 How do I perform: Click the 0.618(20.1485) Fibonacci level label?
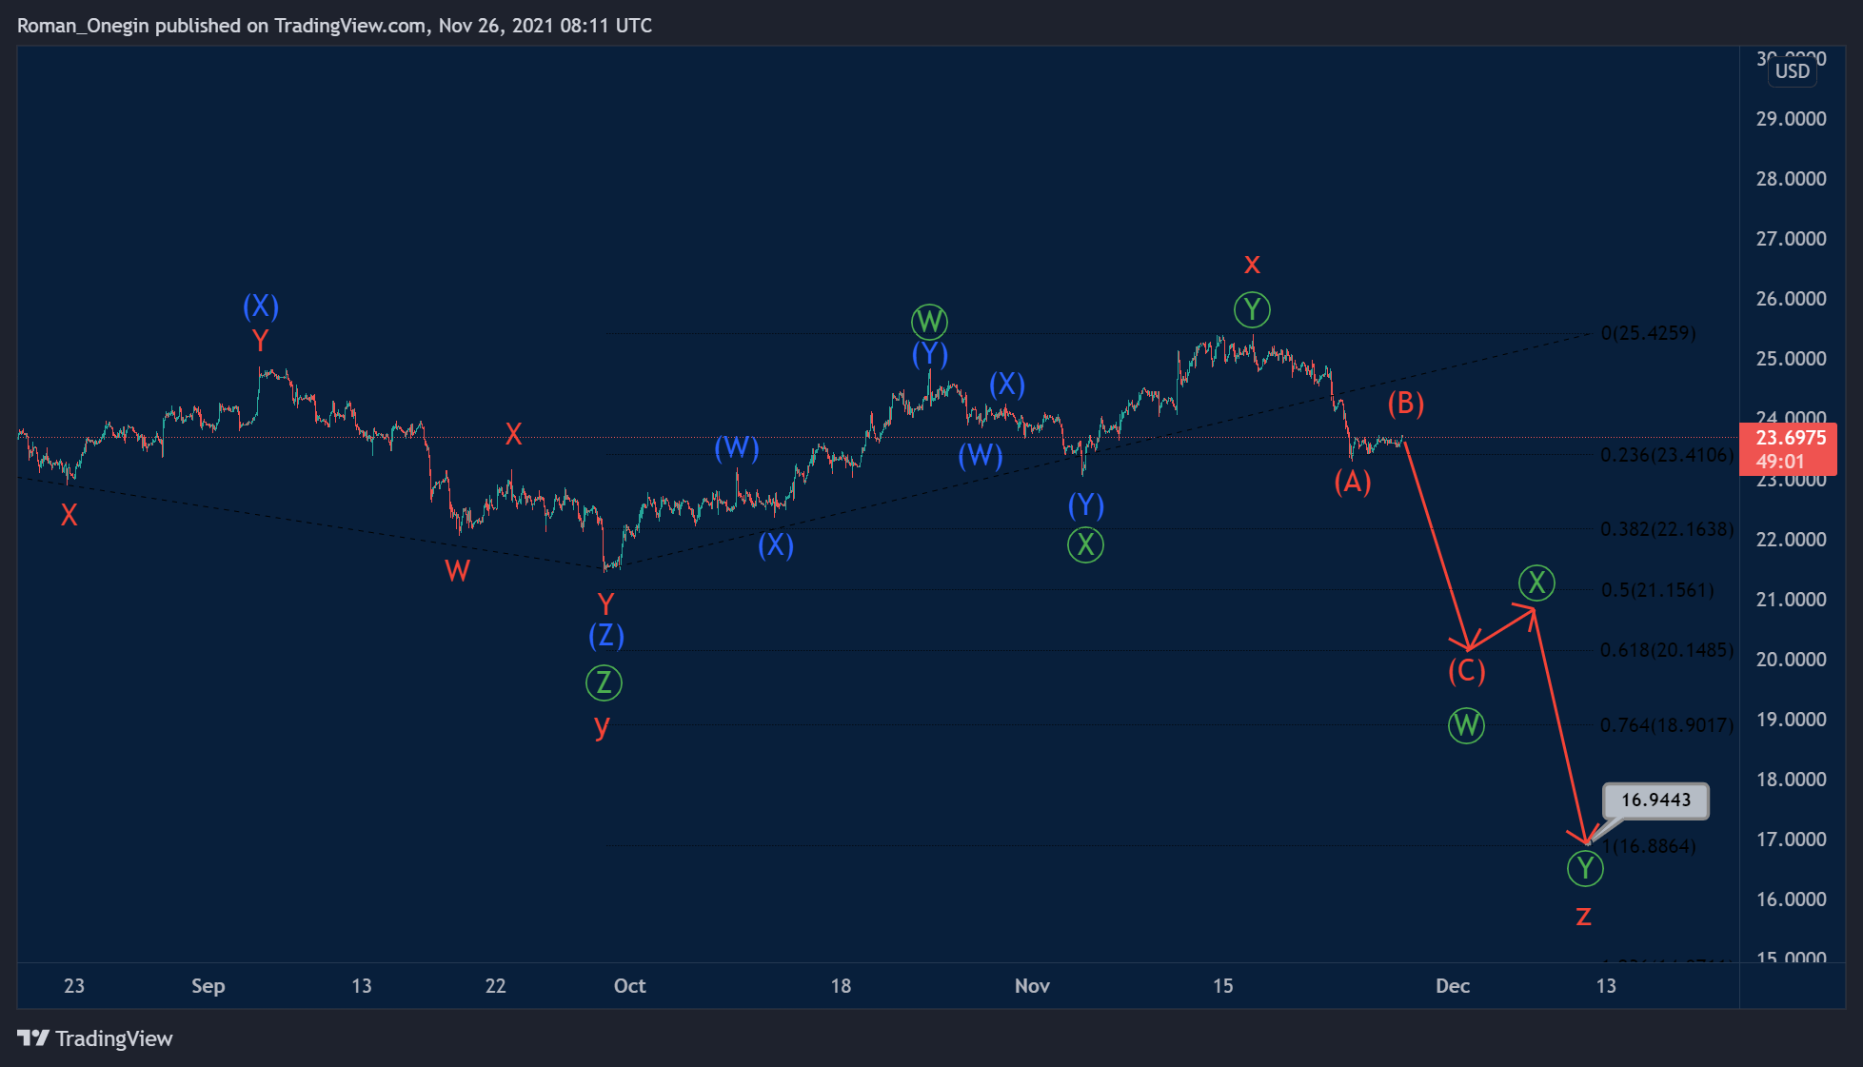[x=1666, y=650]
